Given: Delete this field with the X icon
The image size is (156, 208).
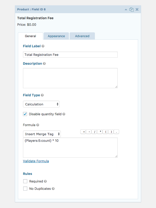Looking at the screenshot, I should [137, 9].
